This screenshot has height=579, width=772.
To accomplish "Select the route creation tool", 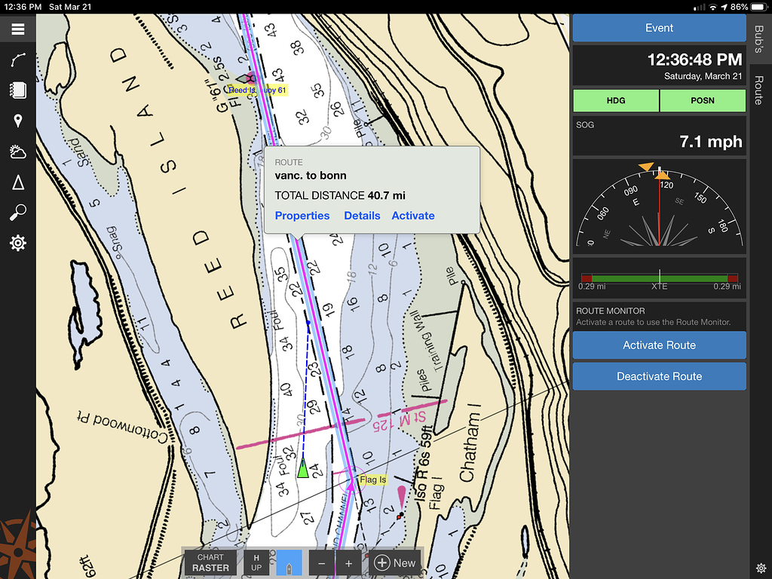I will (x=17, y=60).
